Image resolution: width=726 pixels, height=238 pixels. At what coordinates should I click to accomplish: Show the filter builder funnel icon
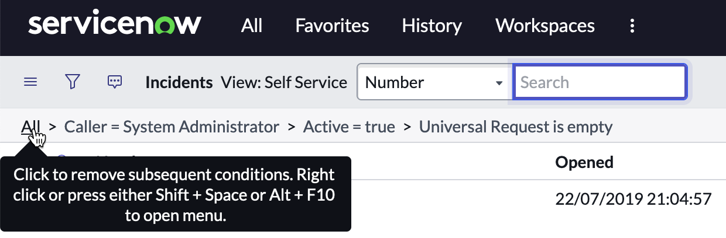click(72, 82)
